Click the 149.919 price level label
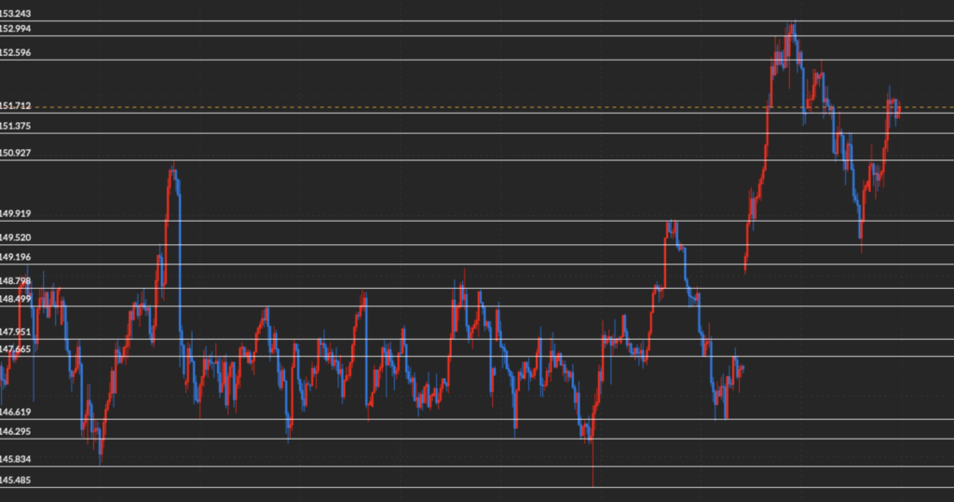 coord(15,213)
